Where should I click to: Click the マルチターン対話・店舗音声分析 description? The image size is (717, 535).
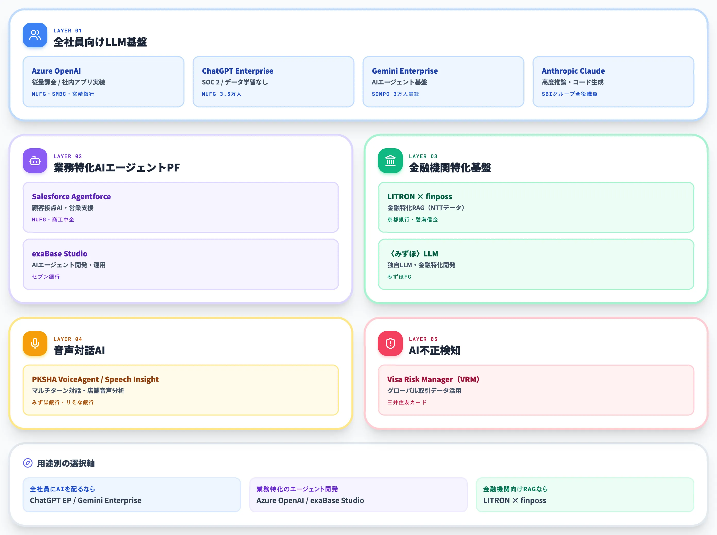(78, 391)
